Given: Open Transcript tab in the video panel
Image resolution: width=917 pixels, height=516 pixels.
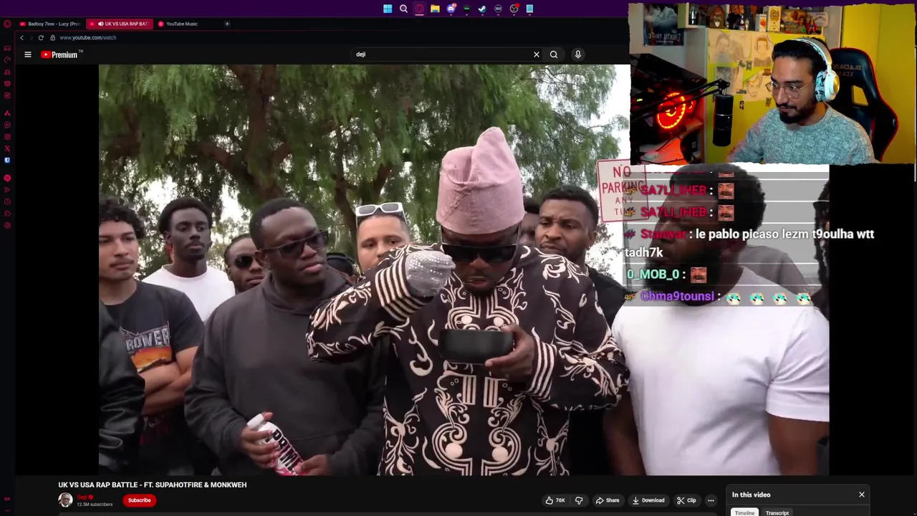Looking at the screenshot, I should pos(777,512).
